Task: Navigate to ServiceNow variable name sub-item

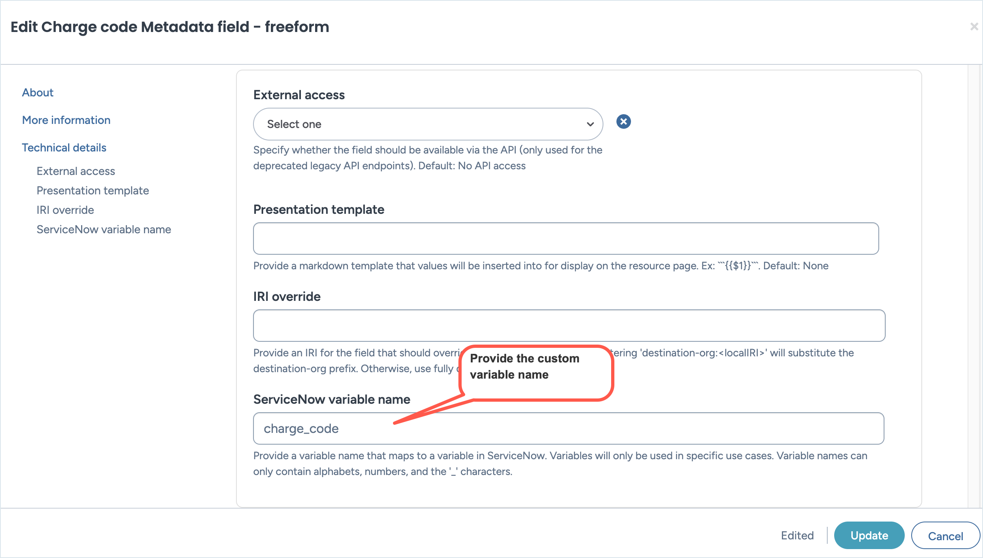Action: click(104, 229)
